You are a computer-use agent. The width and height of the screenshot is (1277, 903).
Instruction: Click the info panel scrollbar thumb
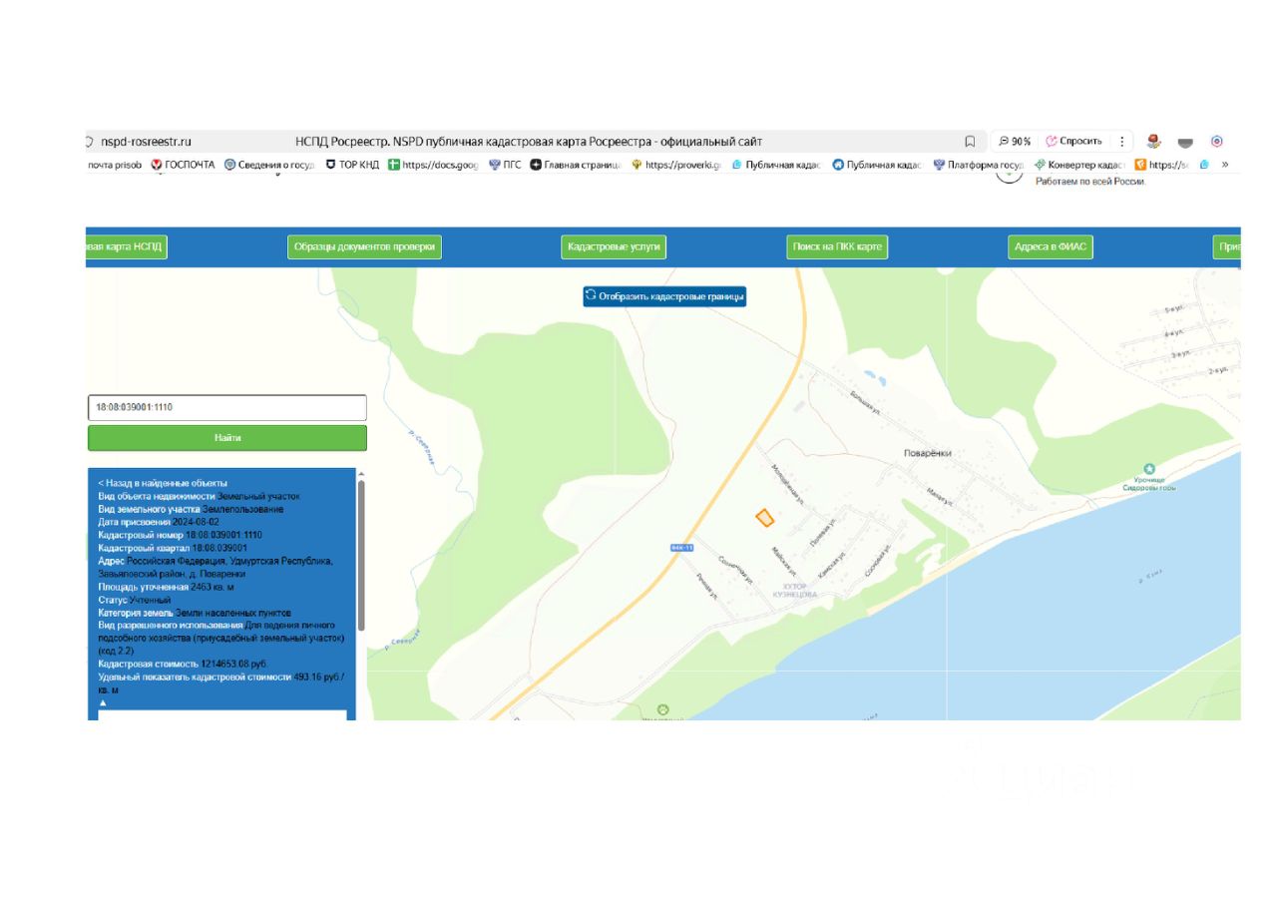(361, 555)
